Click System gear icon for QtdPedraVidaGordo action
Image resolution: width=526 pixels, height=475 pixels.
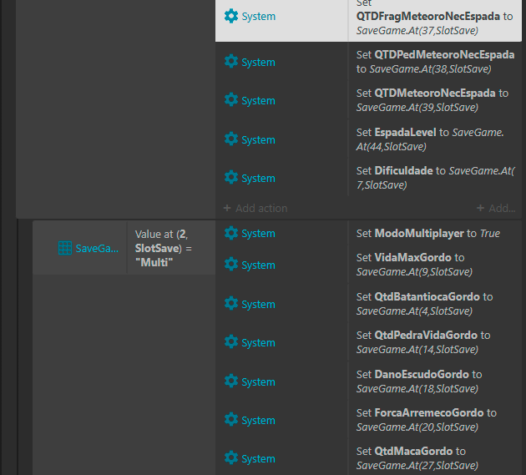coord(231,342)
